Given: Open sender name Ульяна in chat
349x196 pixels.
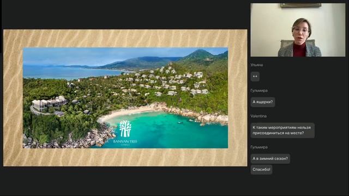Looking at the screenshot, I should click(x=256, y=65).
